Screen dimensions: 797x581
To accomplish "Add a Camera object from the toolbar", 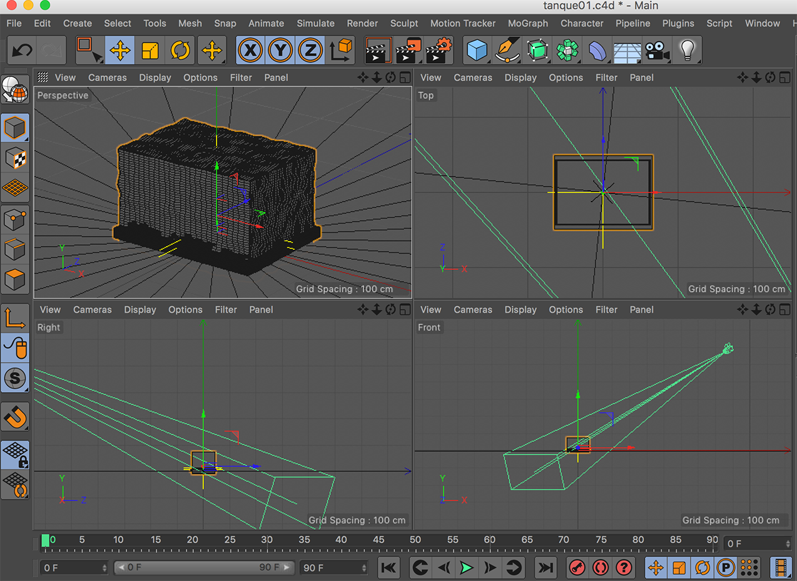I will tap(657, 51).
